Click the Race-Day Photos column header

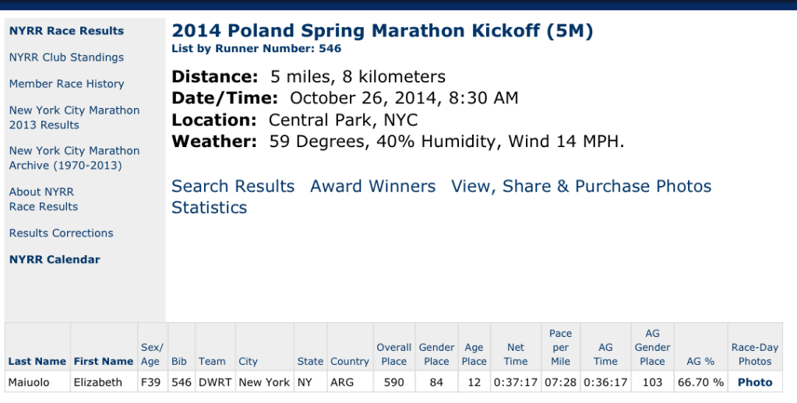(x=754, y=355)
